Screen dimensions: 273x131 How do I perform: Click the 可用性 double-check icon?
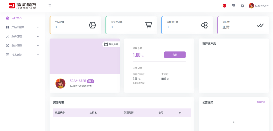point(260,25)
